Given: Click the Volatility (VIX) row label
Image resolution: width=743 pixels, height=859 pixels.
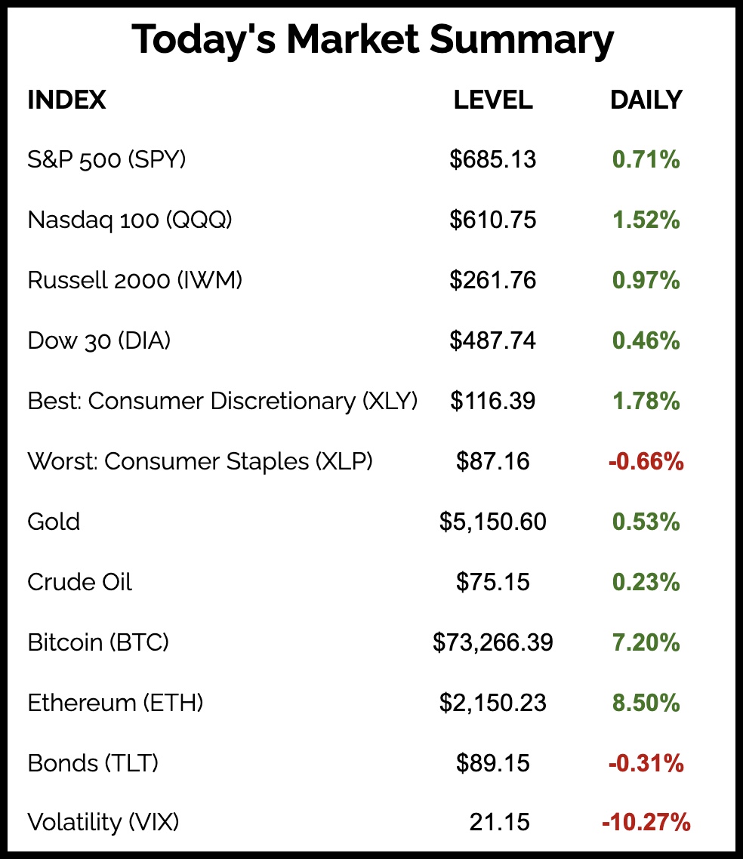Looking at the screenshot, I should (103, 822).
